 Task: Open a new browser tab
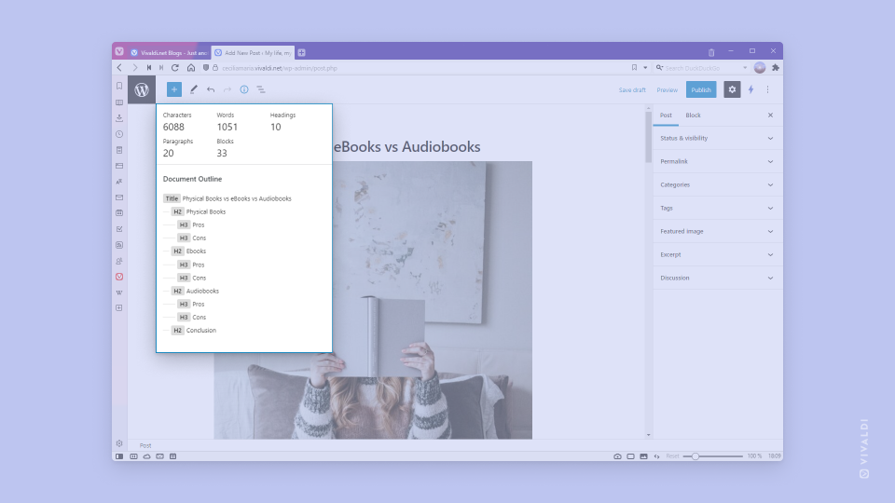click(x=301, y=52)
